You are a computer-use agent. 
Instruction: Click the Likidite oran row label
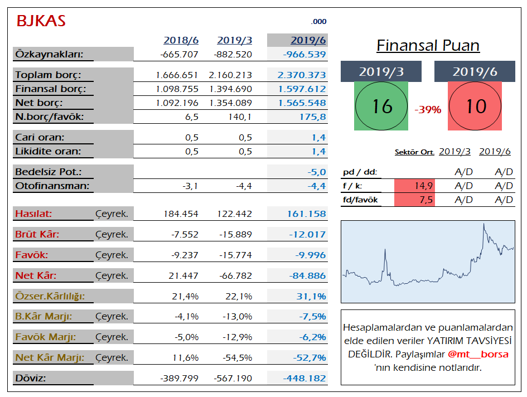click(x=48, y=151)
